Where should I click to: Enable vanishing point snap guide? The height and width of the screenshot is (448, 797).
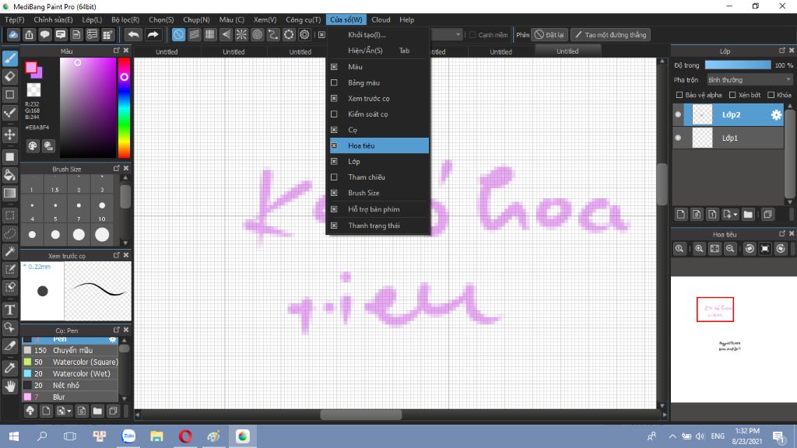pyautogui.click(x=226, y=34)
